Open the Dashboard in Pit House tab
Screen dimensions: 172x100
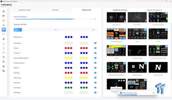(x=120, y=10)
